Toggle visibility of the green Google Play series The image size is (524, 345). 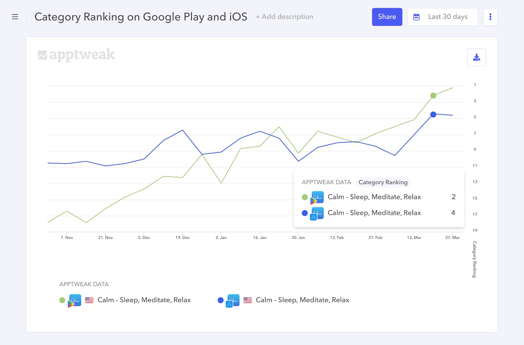pyautogui.click(x=62, y=300)
